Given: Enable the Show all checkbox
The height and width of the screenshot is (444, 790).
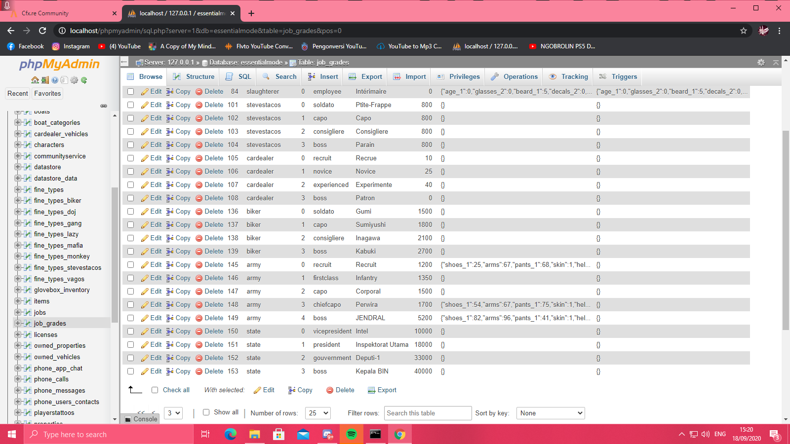Looking at the screenshot, I should point(206,412).
